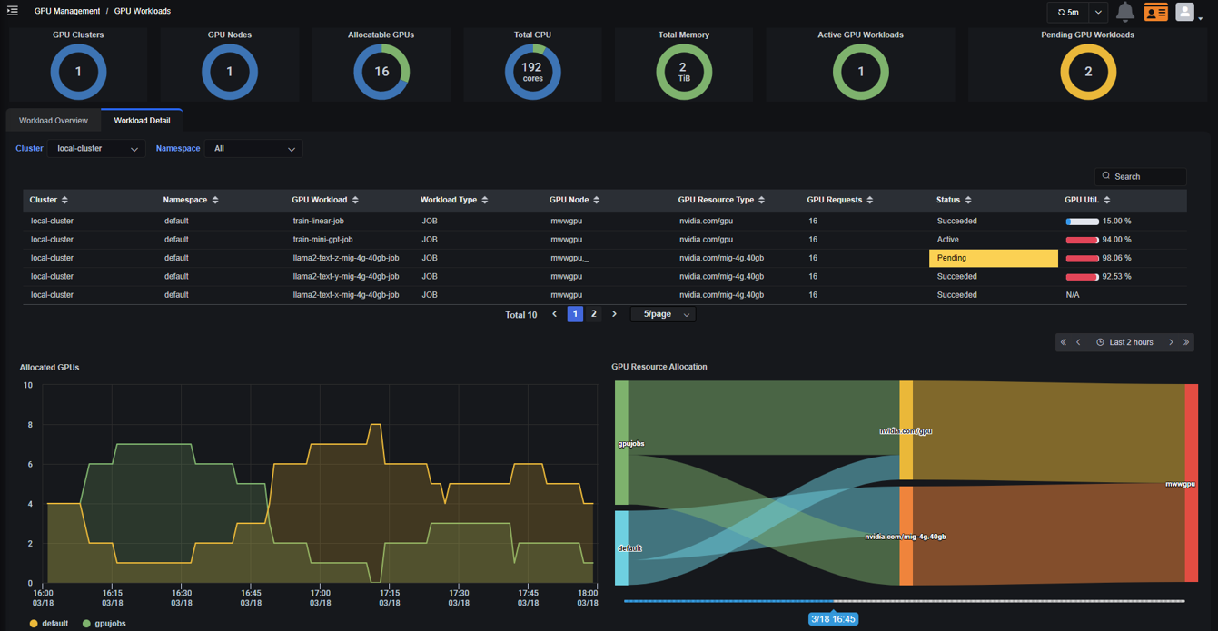The width and height of the screenshot is (1218, 631).
Task: Click GPU Util bar for train-linear-job
Action: pos(1083,222)
